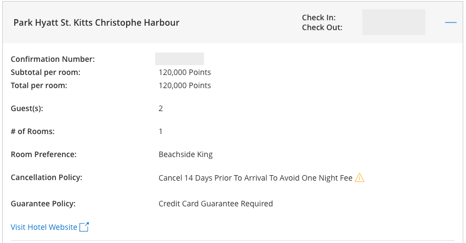Click the Check In label
The image size is (466, 243).
(x=319, y=18)
